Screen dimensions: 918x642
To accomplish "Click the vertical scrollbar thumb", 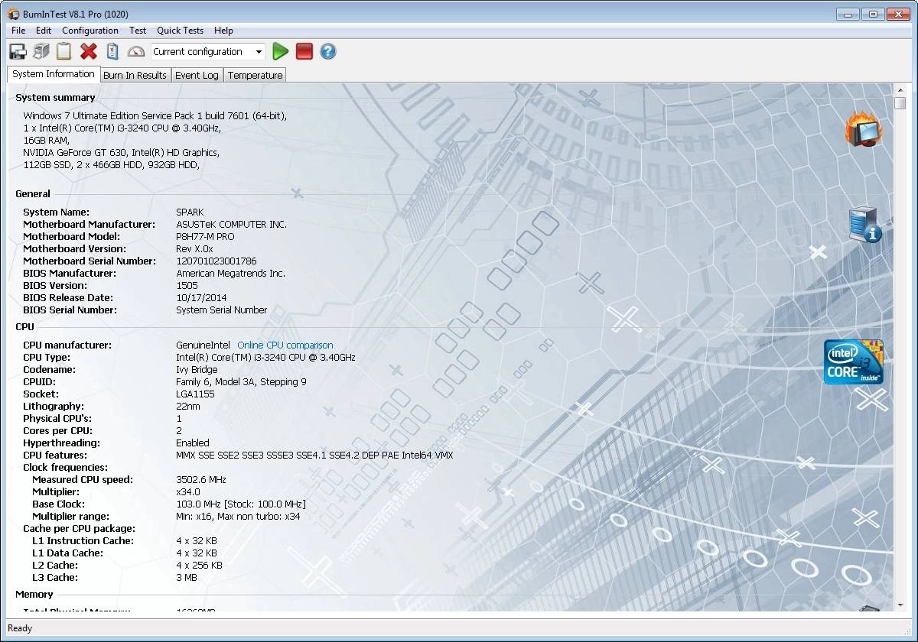I will (900, 103).
